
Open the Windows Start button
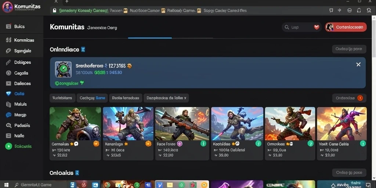coord(7,185)
